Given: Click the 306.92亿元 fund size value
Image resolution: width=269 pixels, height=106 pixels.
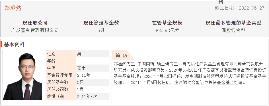Looking at the screenshot, I should click(167, 30).
